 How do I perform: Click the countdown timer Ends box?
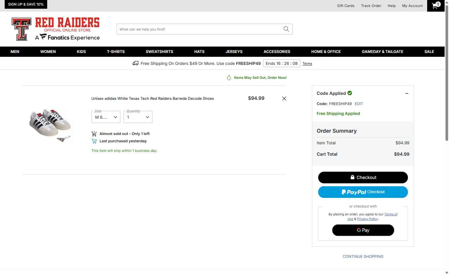[x=281, y=63]
